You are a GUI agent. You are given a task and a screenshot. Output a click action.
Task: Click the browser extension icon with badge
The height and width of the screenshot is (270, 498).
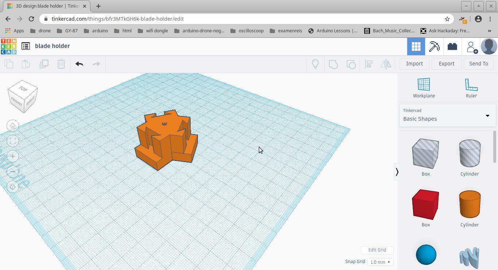click(x=463, y=19)
